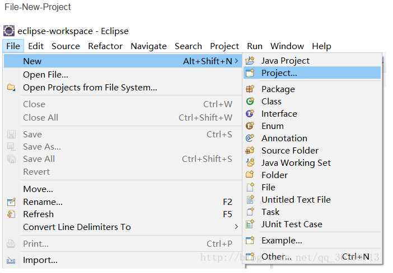Open the Project menu in menu bar
This screenshot has width=393, height=273.
[x=224, y=46]
